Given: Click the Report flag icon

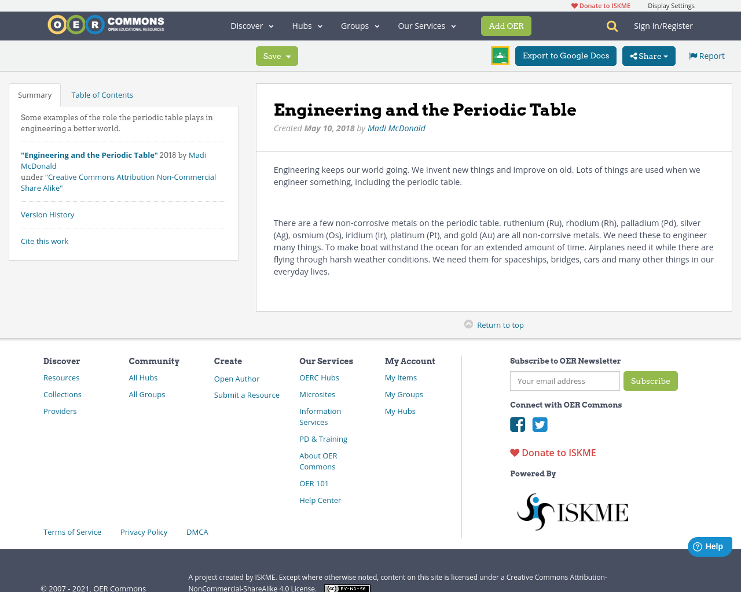Looking at the screenshot, I should point(694,55).
